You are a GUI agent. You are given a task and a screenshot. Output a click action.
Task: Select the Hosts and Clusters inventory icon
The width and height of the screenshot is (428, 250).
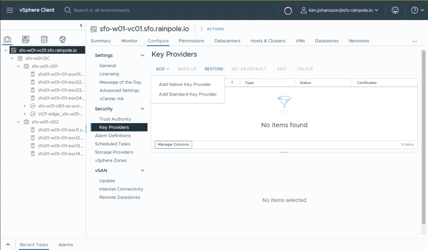pos(7,39)
